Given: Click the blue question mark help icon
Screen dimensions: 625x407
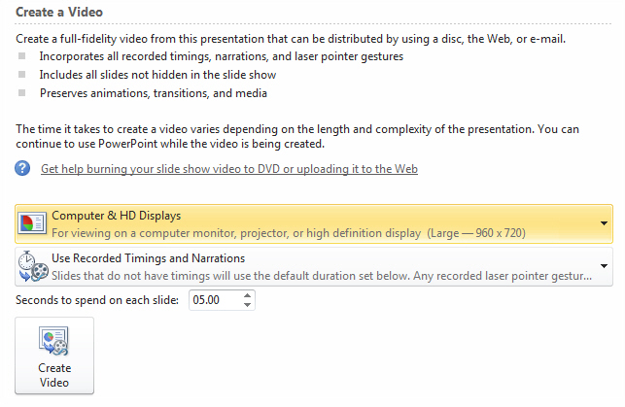Looking at the screenshot, I should click(x=22, y=168).
